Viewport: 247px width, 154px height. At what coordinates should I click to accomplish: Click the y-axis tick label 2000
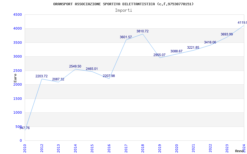click(18, 85)
